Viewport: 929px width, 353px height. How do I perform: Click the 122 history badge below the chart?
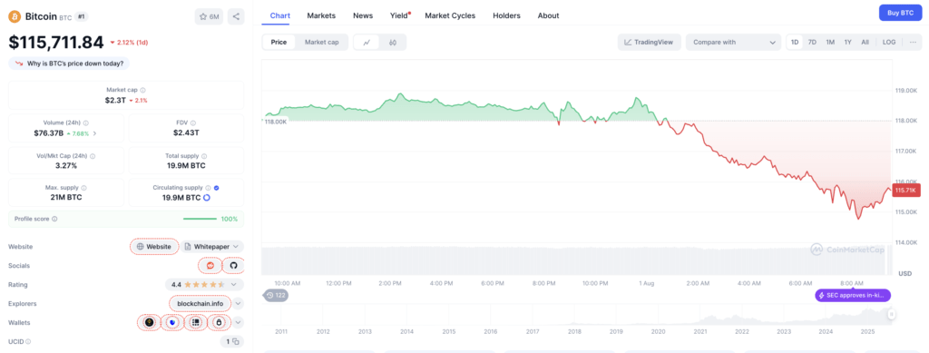point(276,295)
